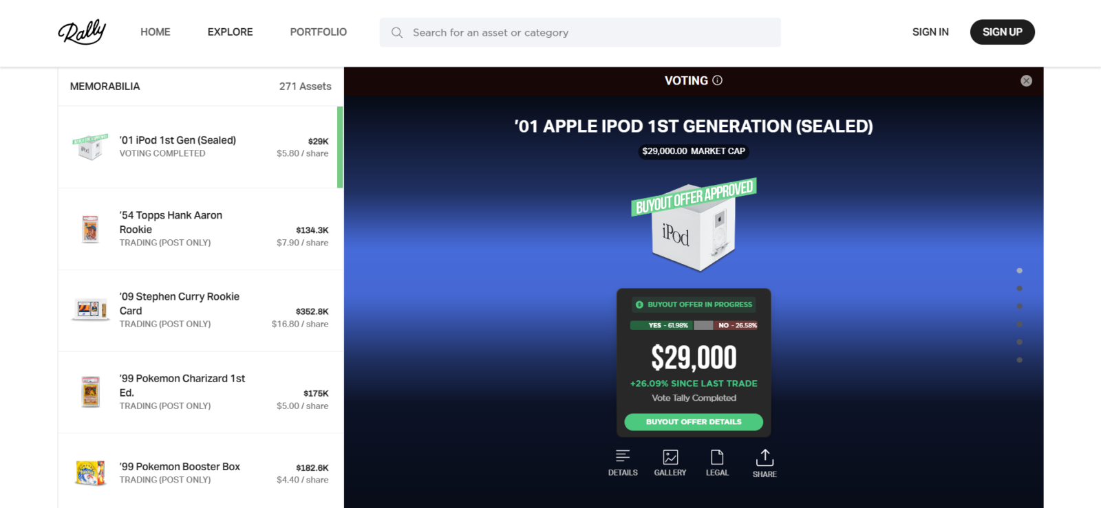
Task: Open the Portfolio menu
Action: (x=318, y=32)
